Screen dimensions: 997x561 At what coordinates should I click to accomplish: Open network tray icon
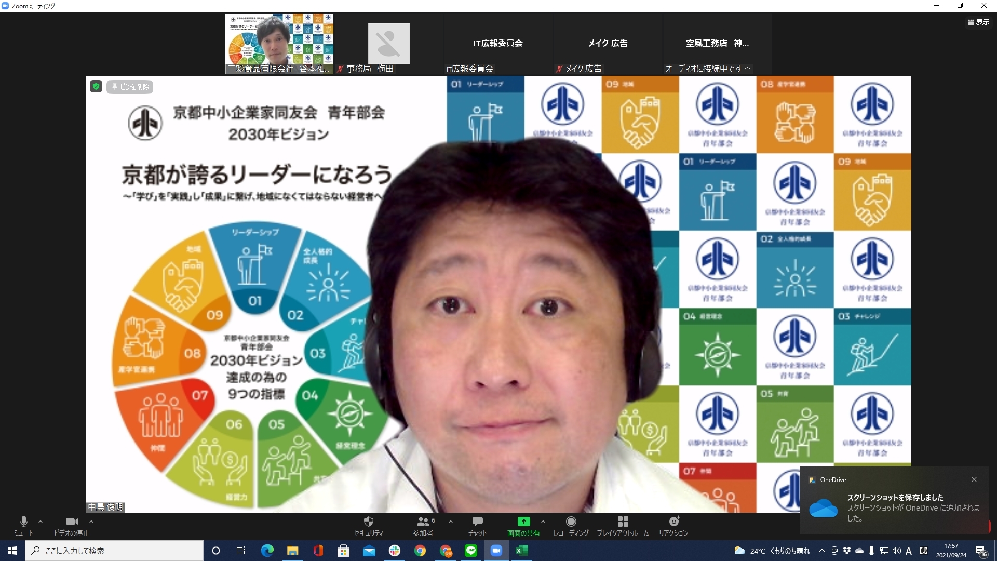[884, 551]
